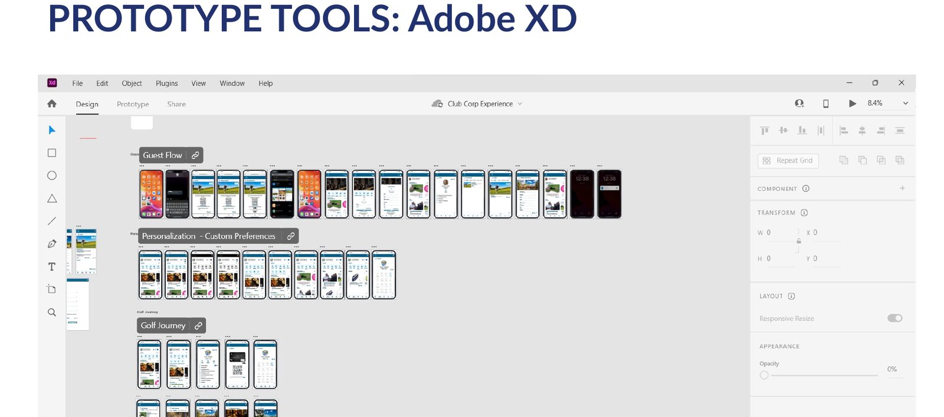Select the Rectangle tool
Viewport: 944px width, 417px height.
click(x=52, y=153)
